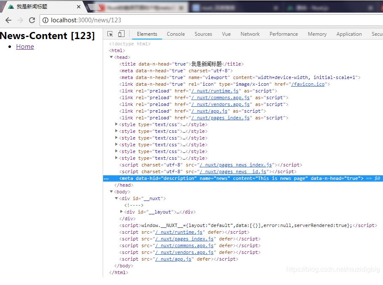
Task: Open the Vue devtools tab
Action: click(x=226, y=34)
